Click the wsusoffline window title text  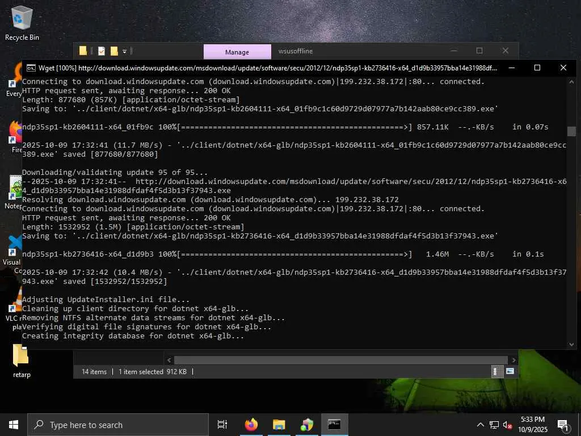[295, 51]
